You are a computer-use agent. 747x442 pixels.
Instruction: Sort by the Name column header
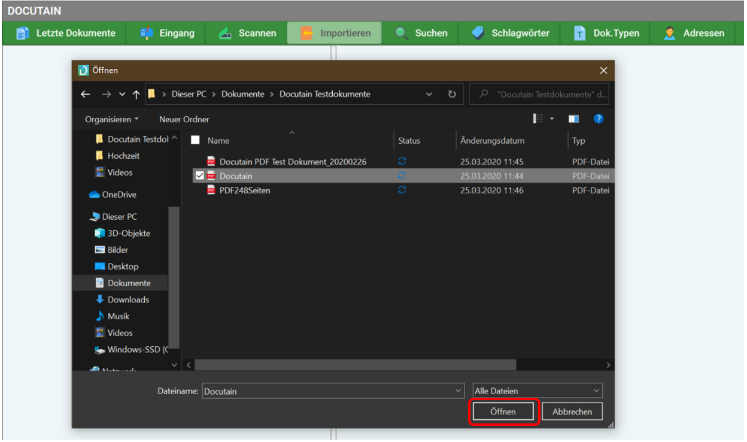[x=218, y=141]
